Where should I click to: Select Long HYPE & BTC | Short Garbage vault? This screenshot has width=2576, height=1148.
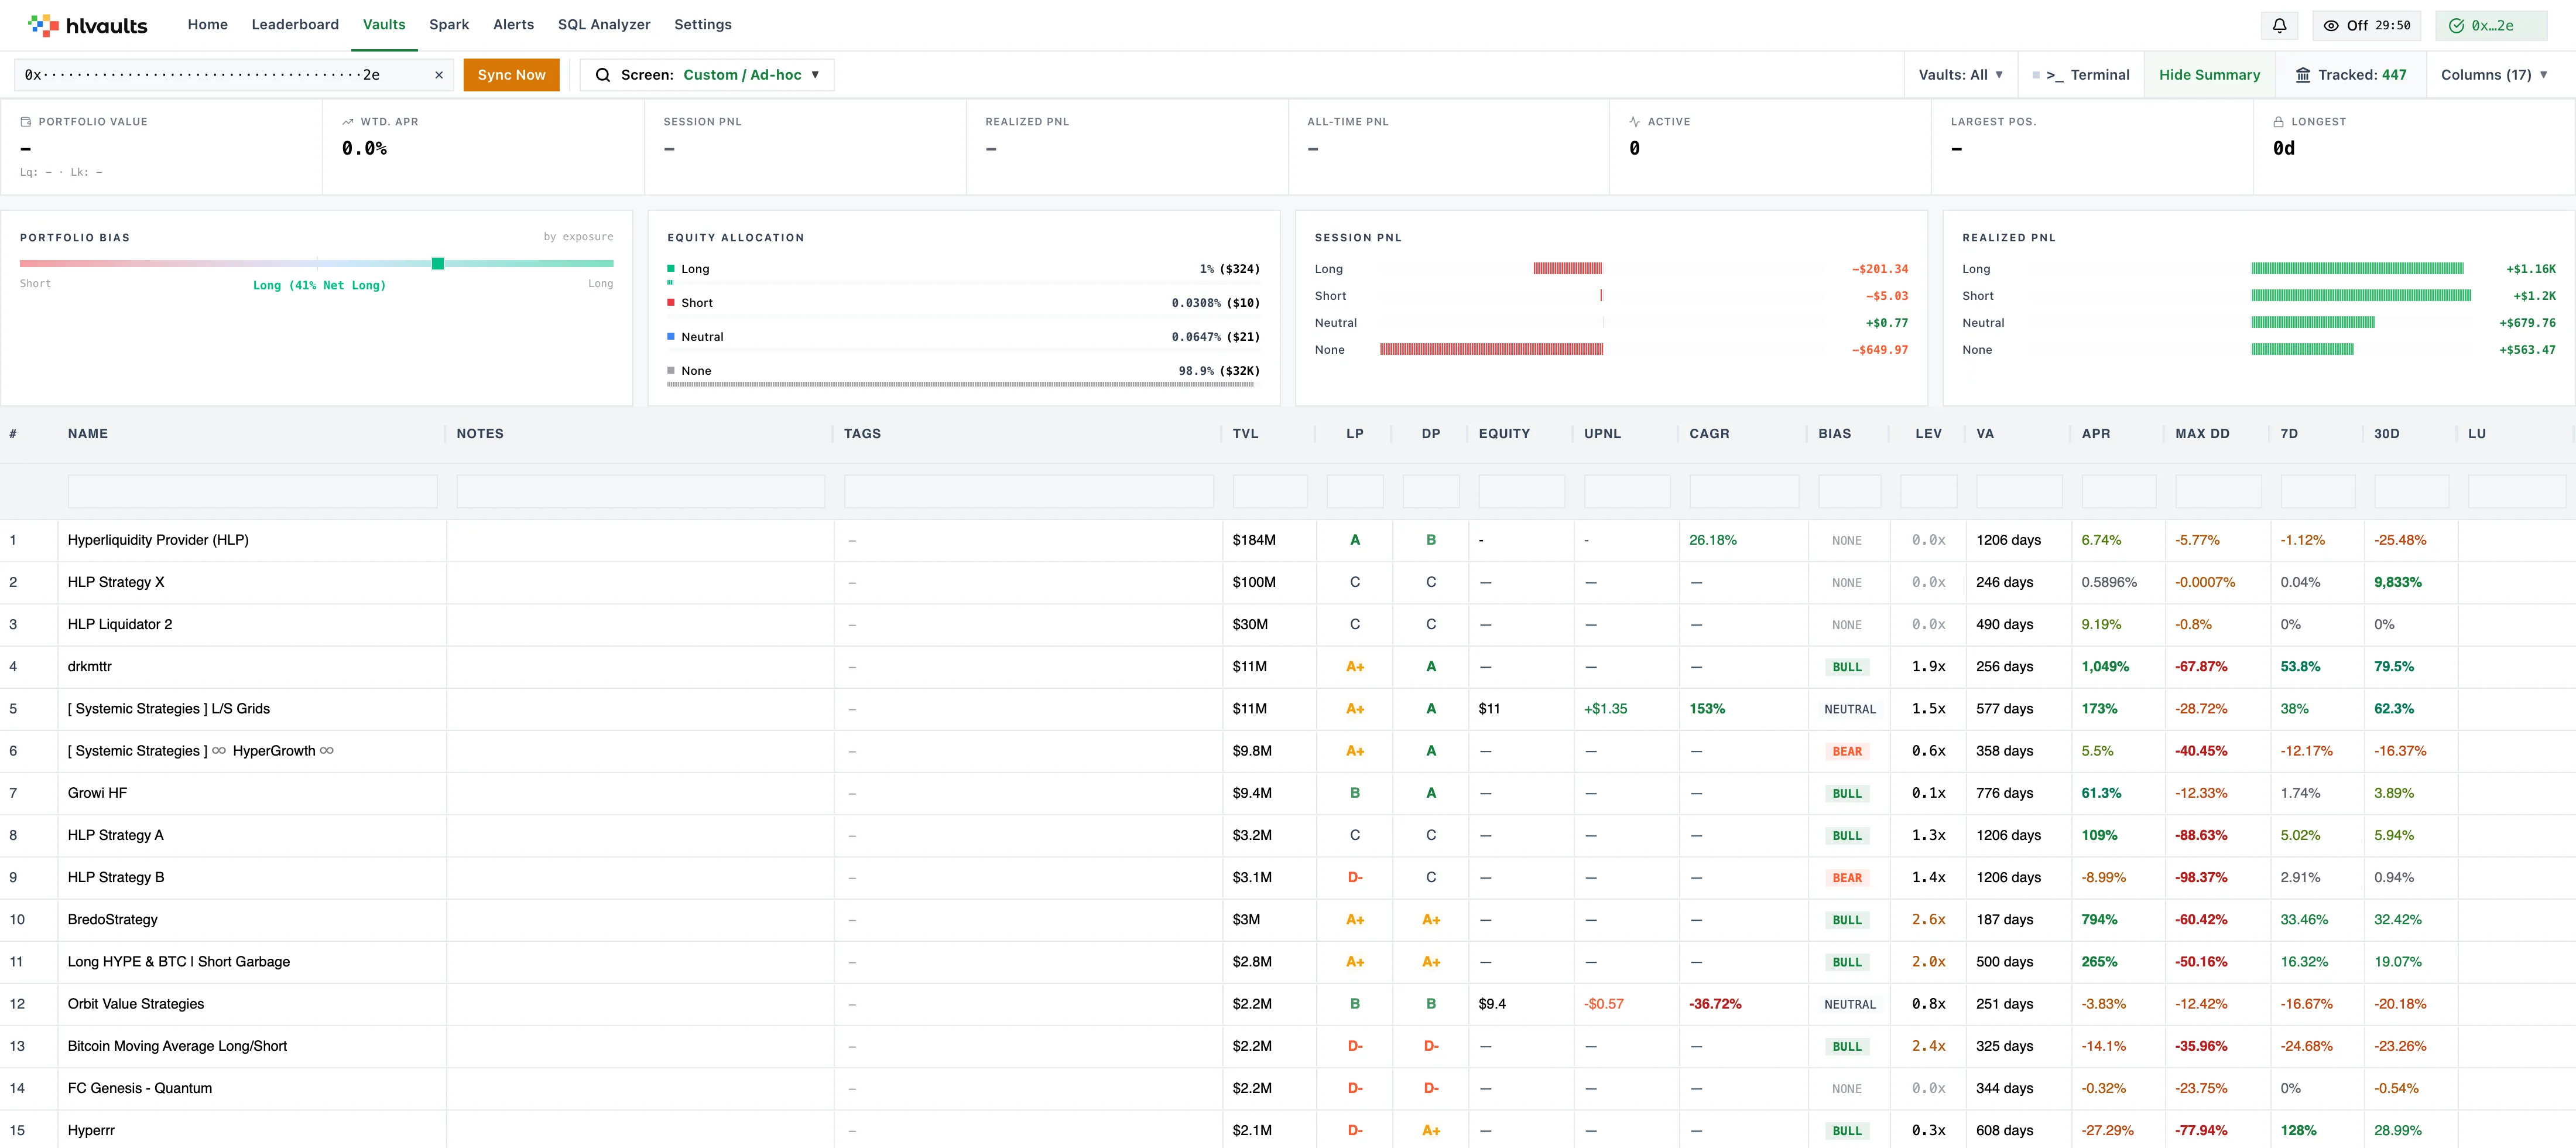(x=179, y=962)
